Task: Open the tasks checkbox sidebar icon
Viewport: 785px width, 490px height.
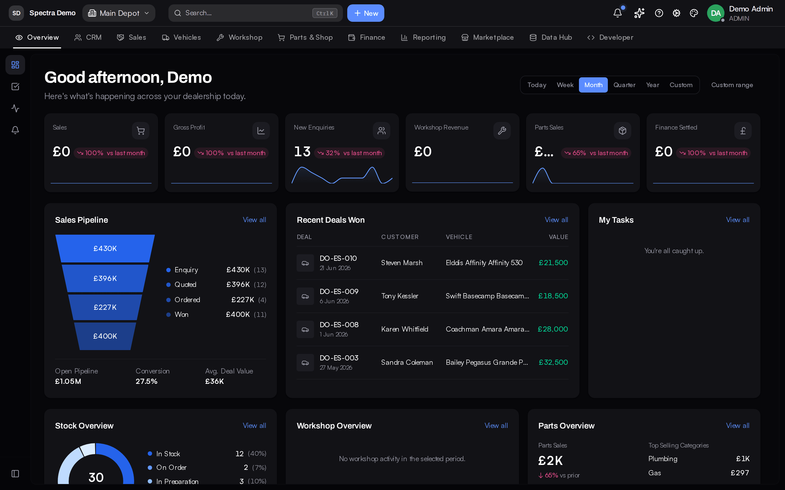Action: tap(15, 87)
